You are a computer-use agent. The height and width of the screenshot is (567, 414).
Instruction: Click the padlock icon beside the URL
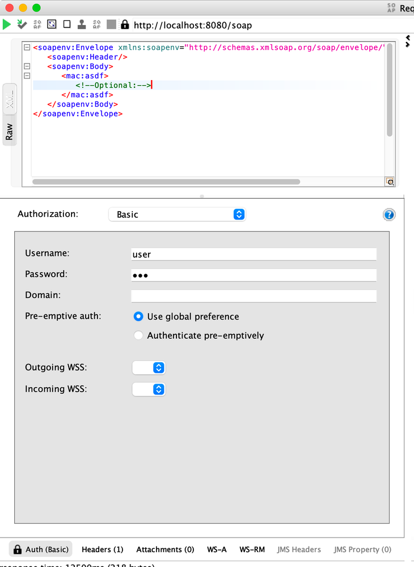[125, 24]
